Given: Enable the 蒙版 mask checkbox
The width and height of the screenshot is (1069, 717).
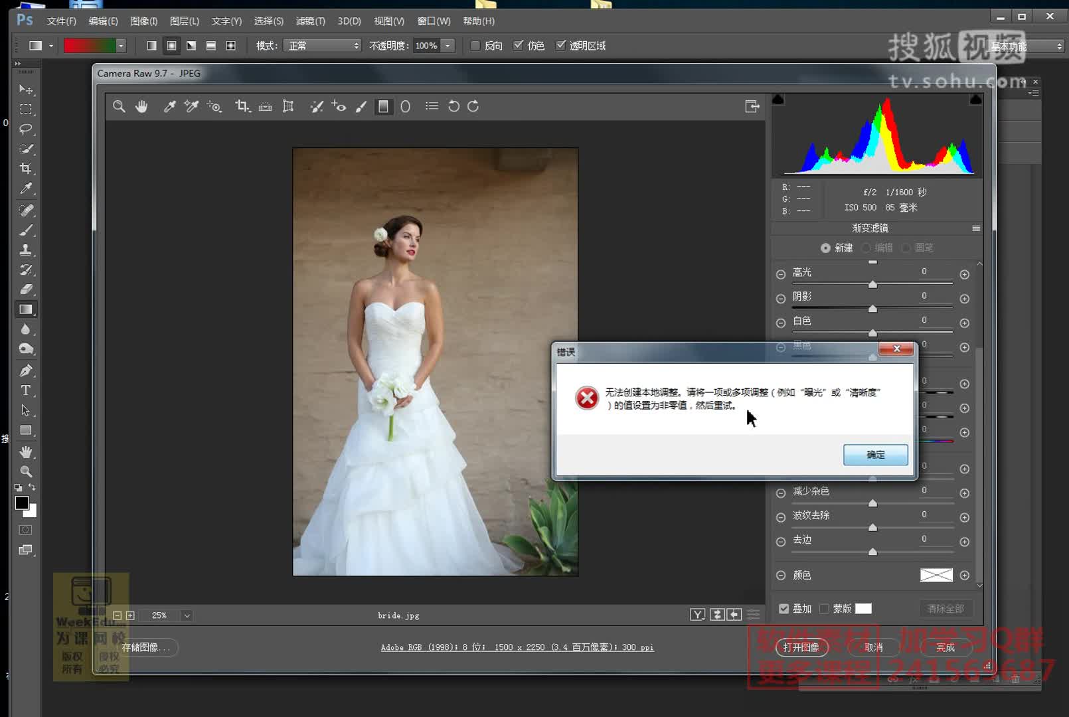Looking at the screenshot, I should (824, 609).
